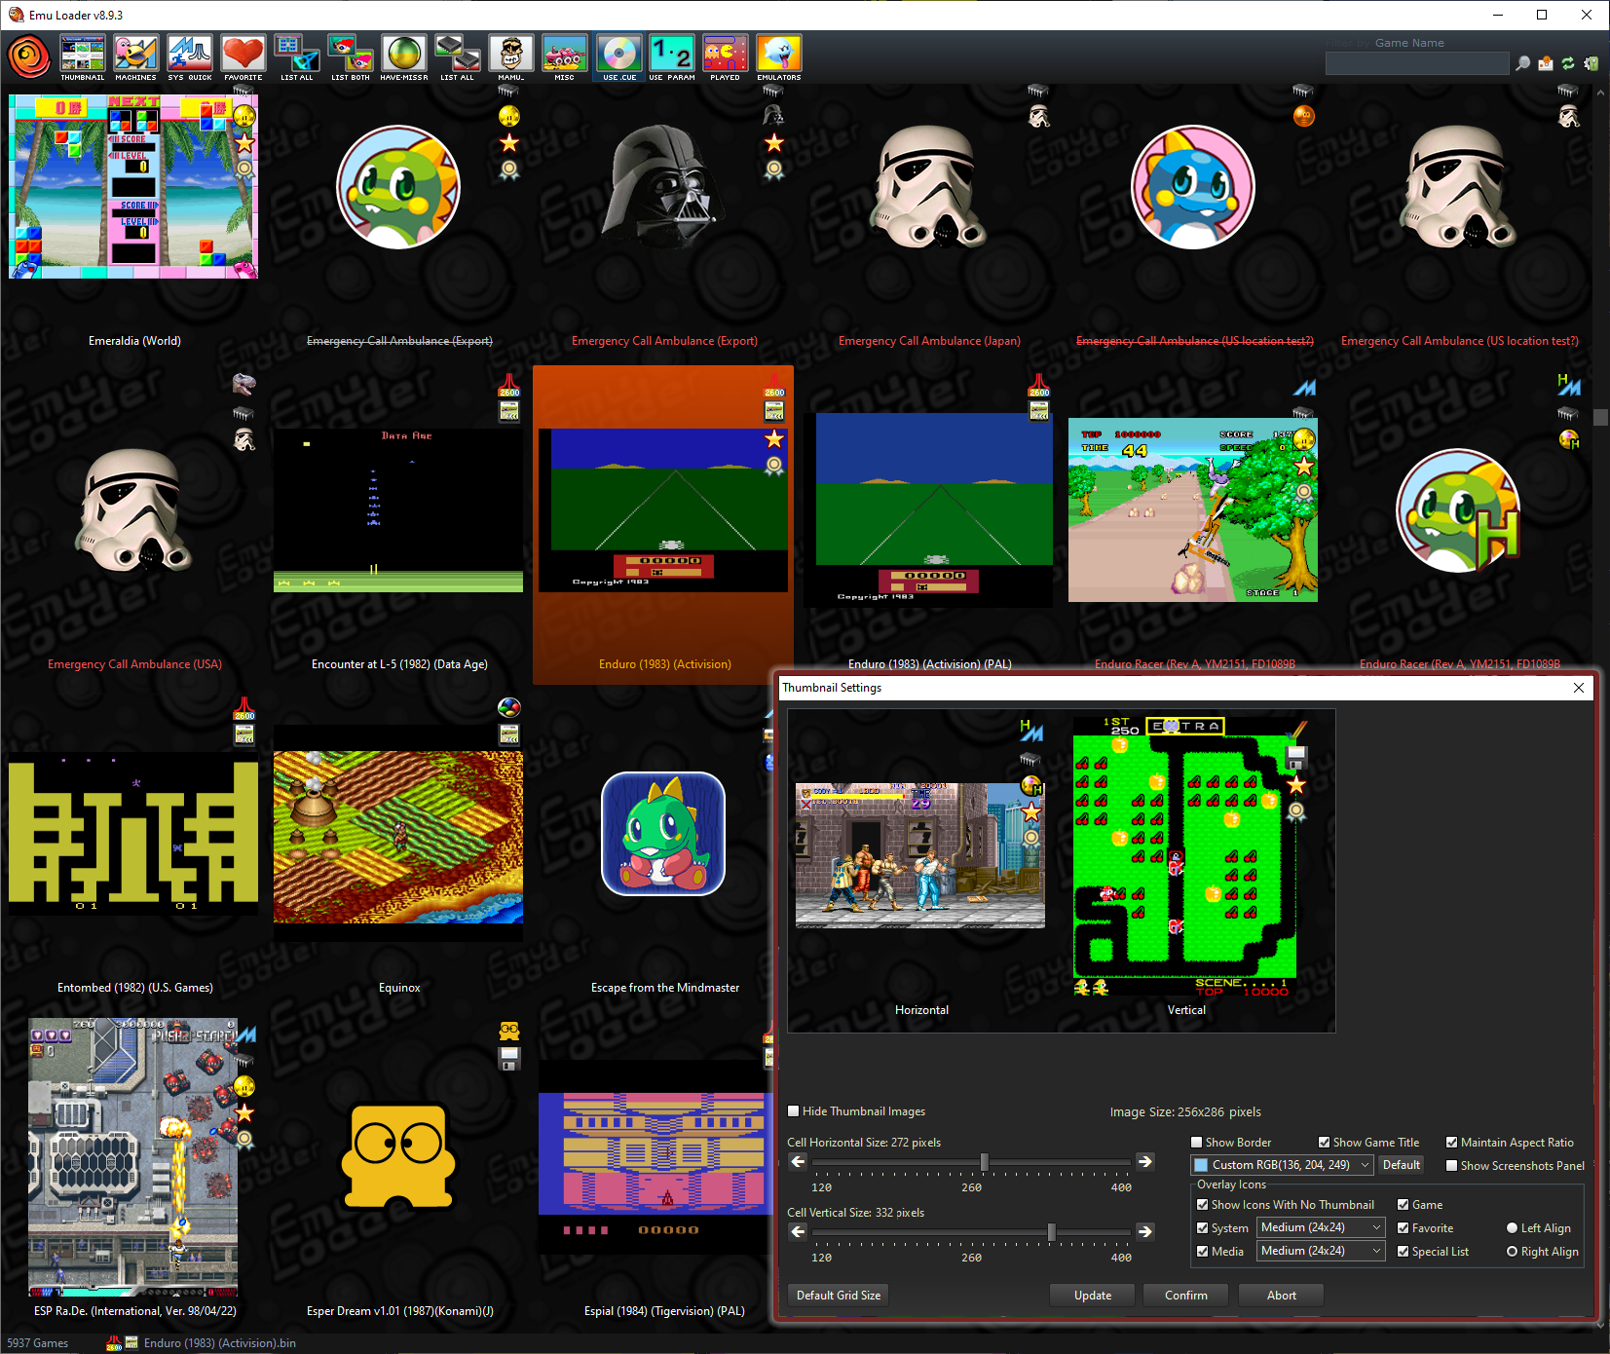The height and width of the screenshot is (1354, 1610).
Task: Check the Show Border option
Action: click(x=1197, y=1143)
